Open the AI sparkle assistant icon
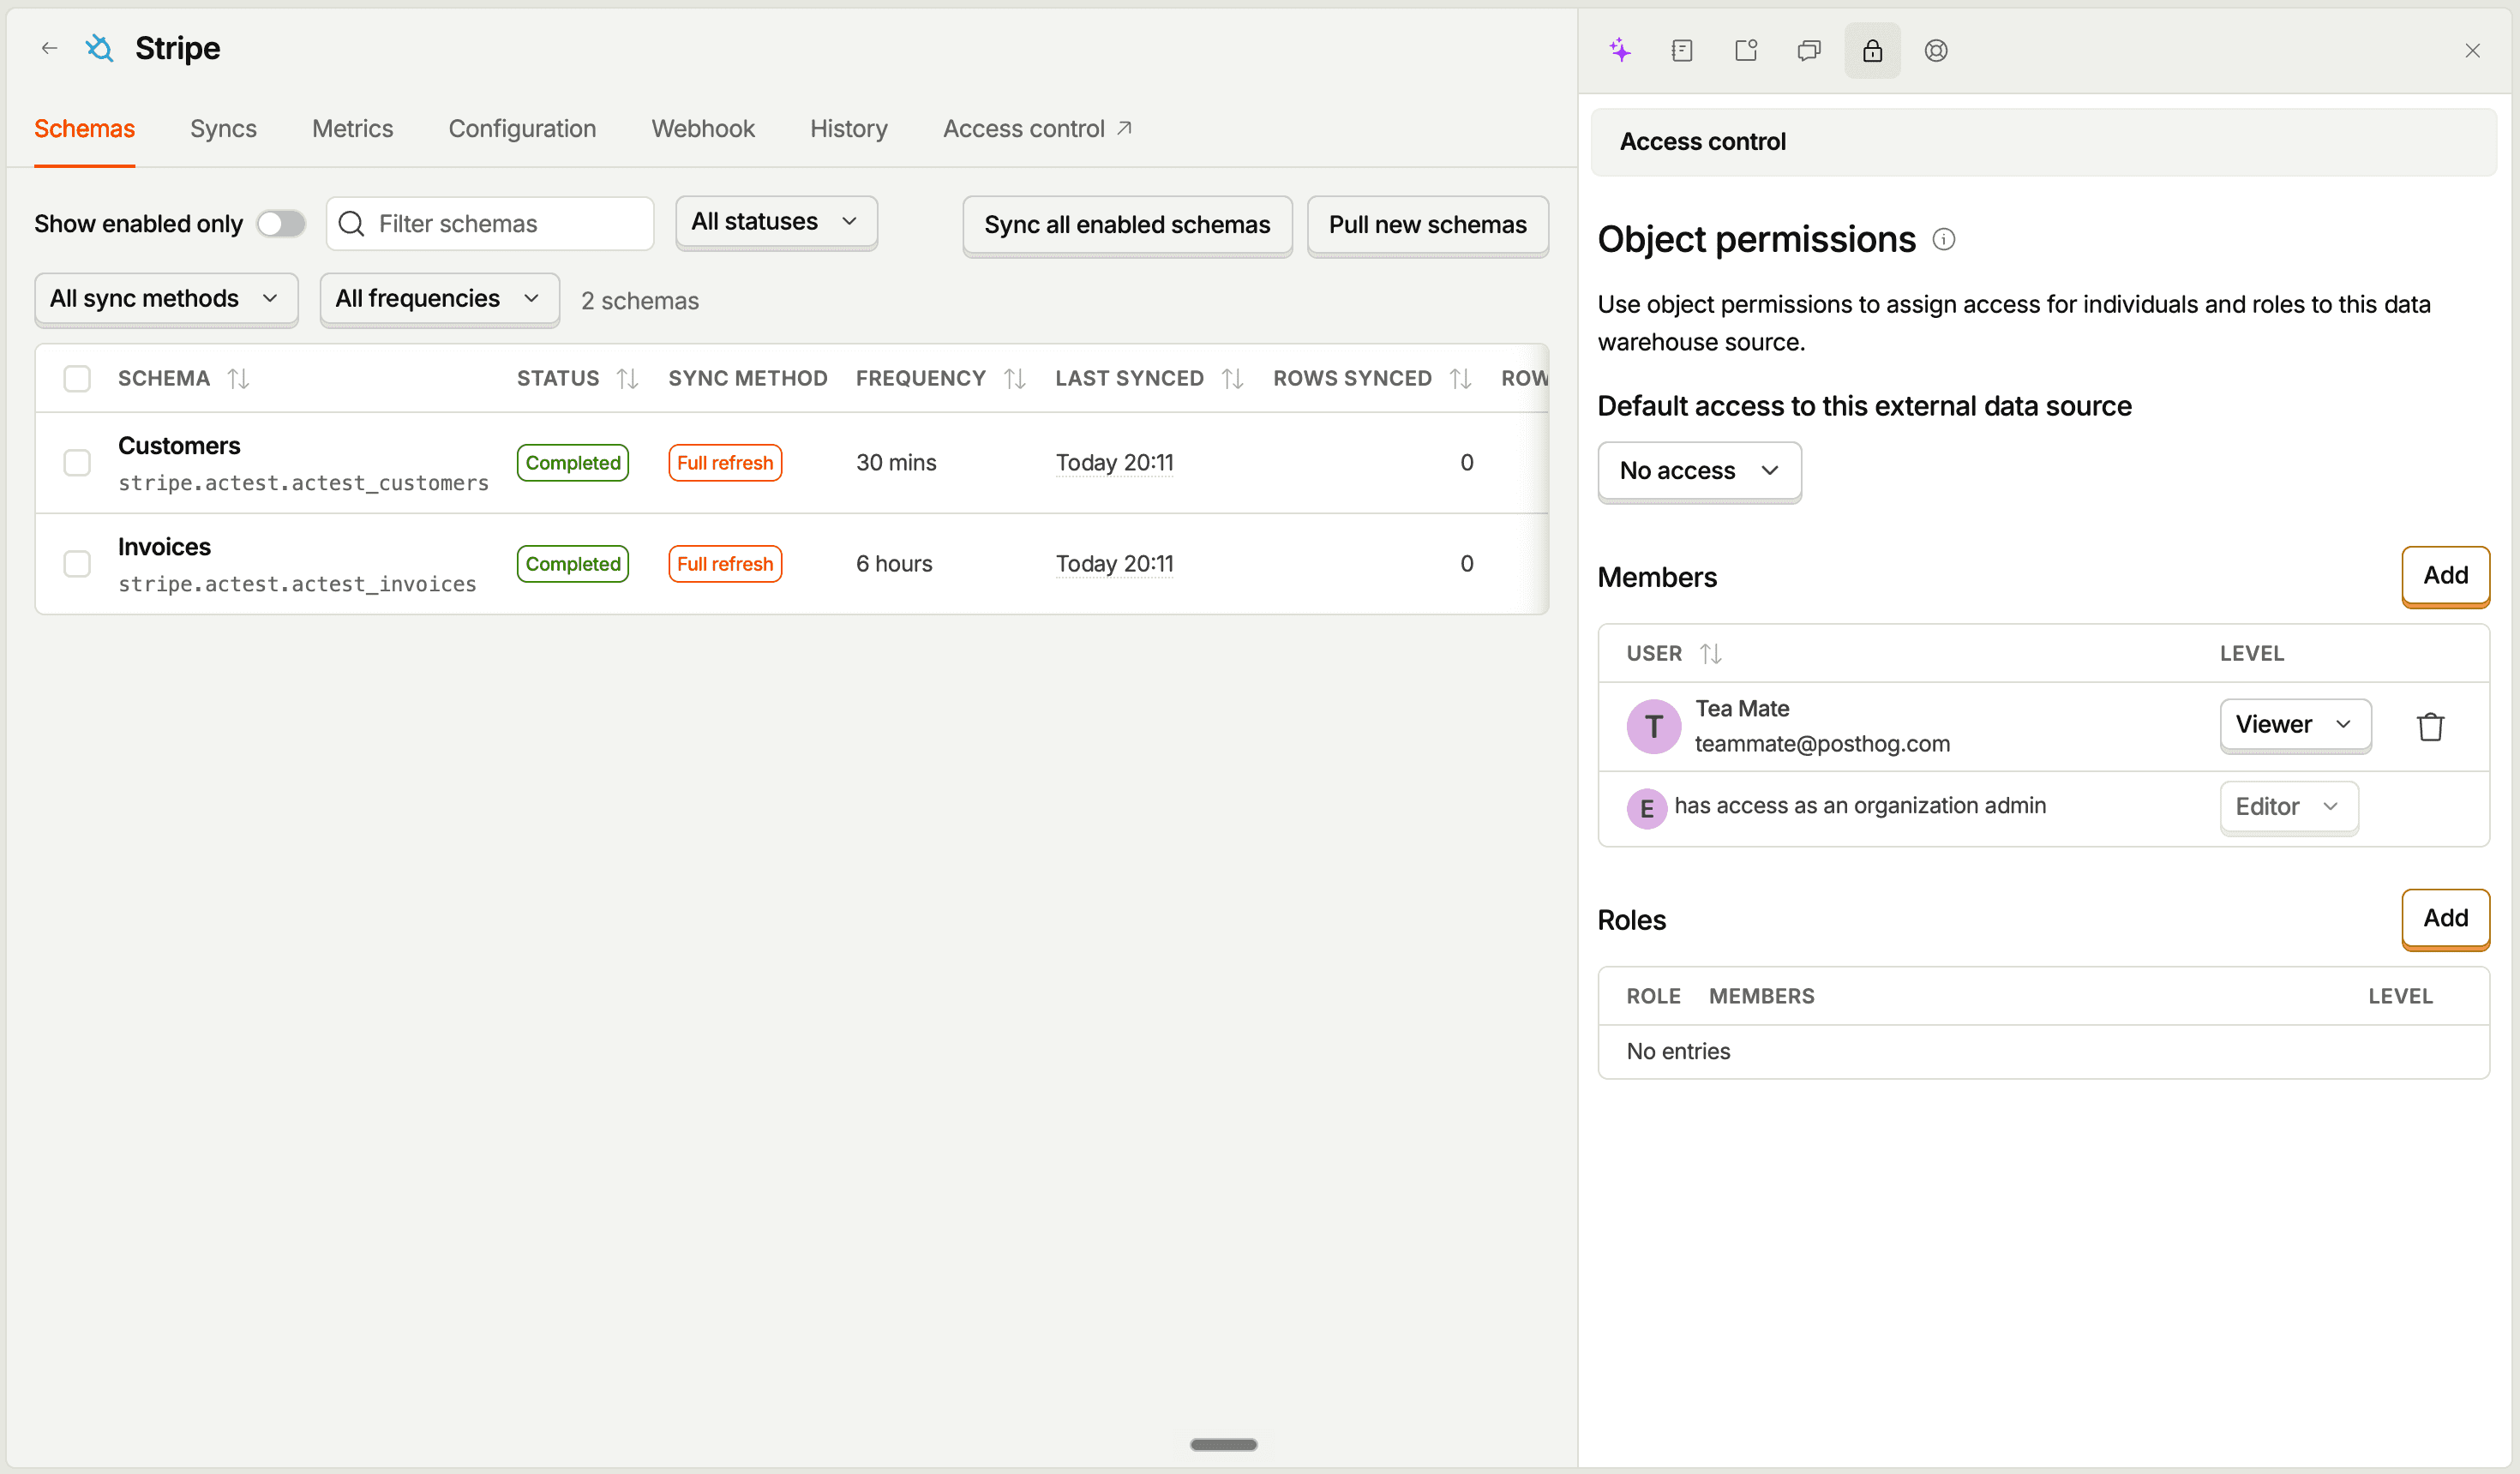2520x1474 pixels. pyautogui.click(x=1620, y=50)
